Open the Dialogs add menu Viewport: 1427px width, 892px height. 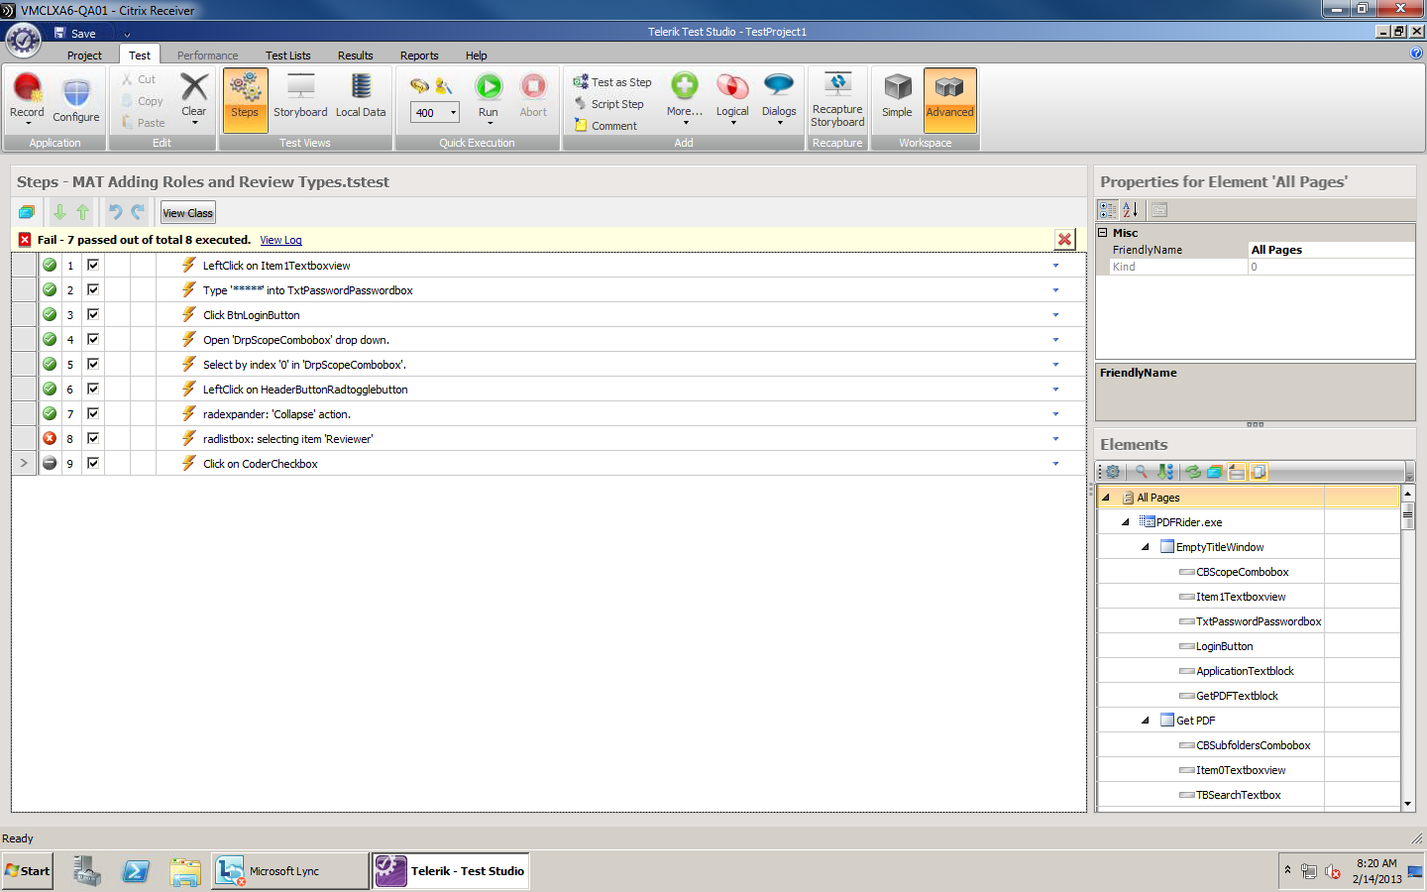pos(779,95)
